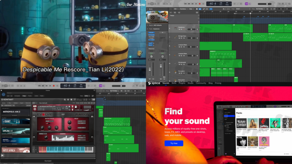Click Undo in the Evolve plugin header
Viewport: 292px width, 164px height.
point(36,96)
